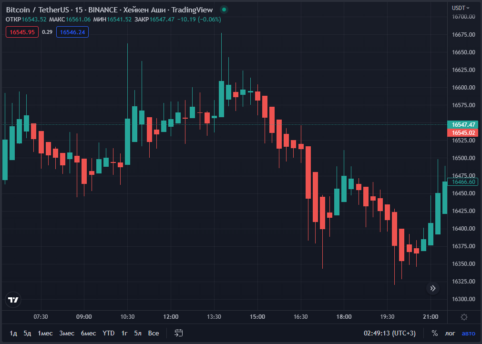The image size is (482, 344).
Task: Click the 16500.00 price axis label
Action: 463,158
